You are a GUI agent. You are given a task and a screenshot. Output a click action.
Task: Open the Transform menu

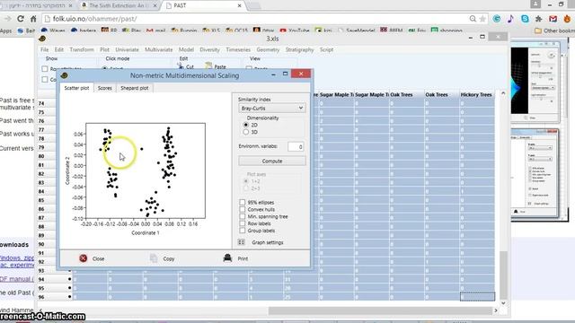pyautogui.click(x=82, y=49)
